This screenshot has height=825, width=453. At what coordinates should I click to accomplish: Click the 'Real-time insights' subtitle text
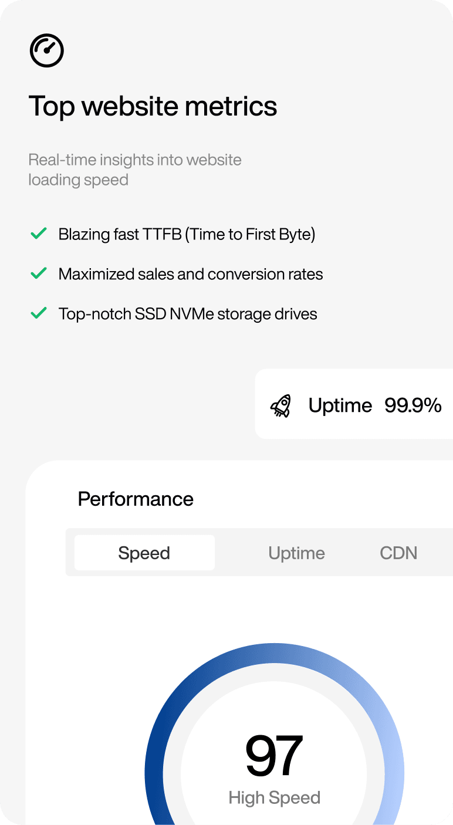point(135,170)
